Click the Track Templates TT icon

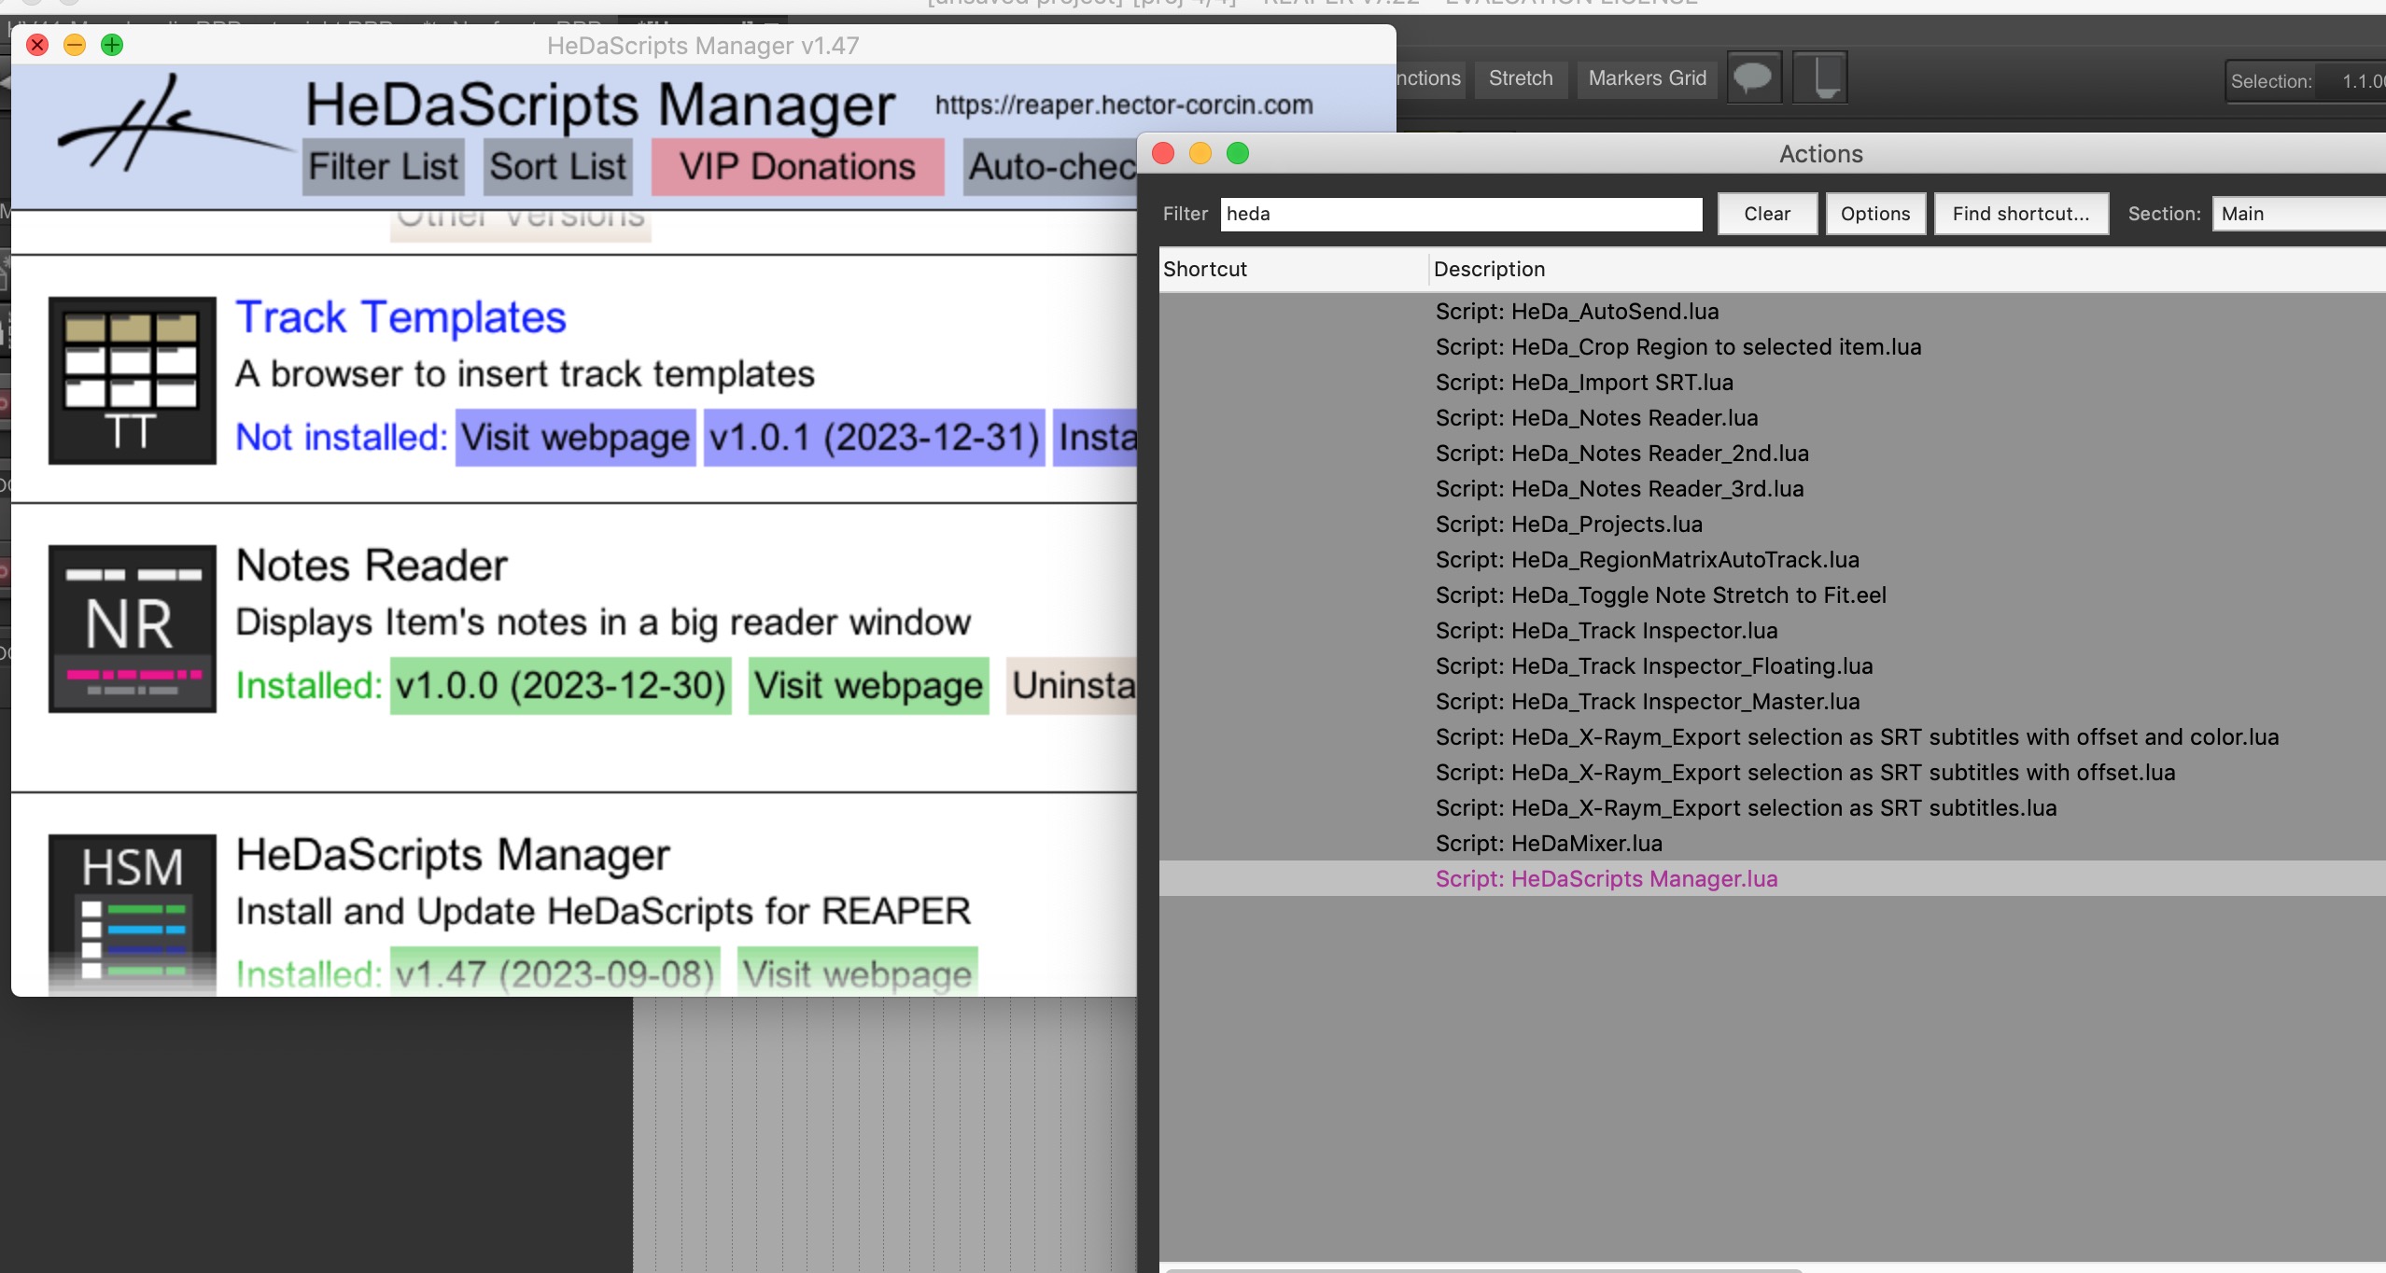point(132,380)
